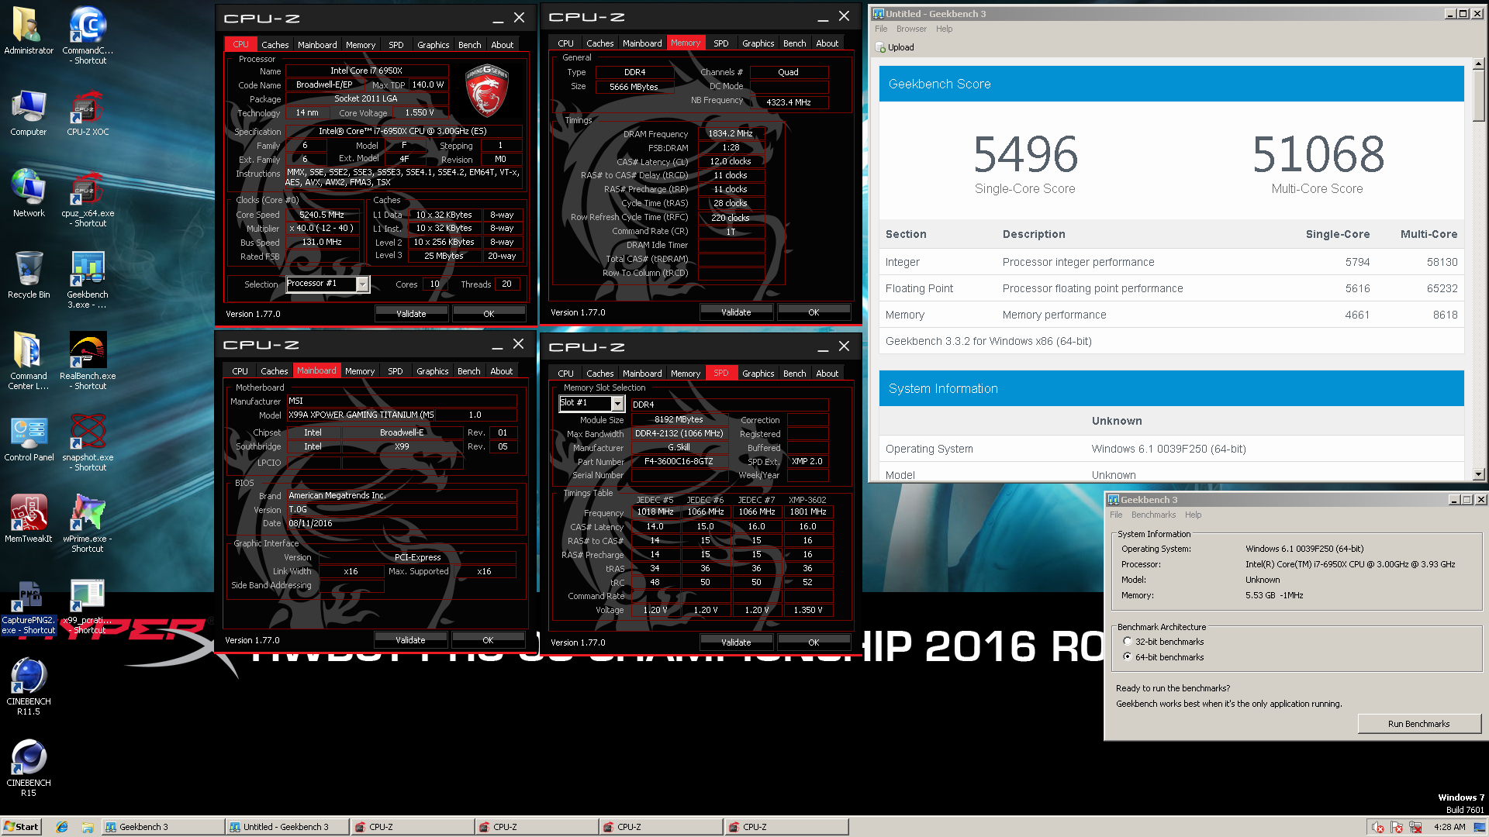Switch to Untitled - Geekbench 3 taskbar item

[287, 827]
